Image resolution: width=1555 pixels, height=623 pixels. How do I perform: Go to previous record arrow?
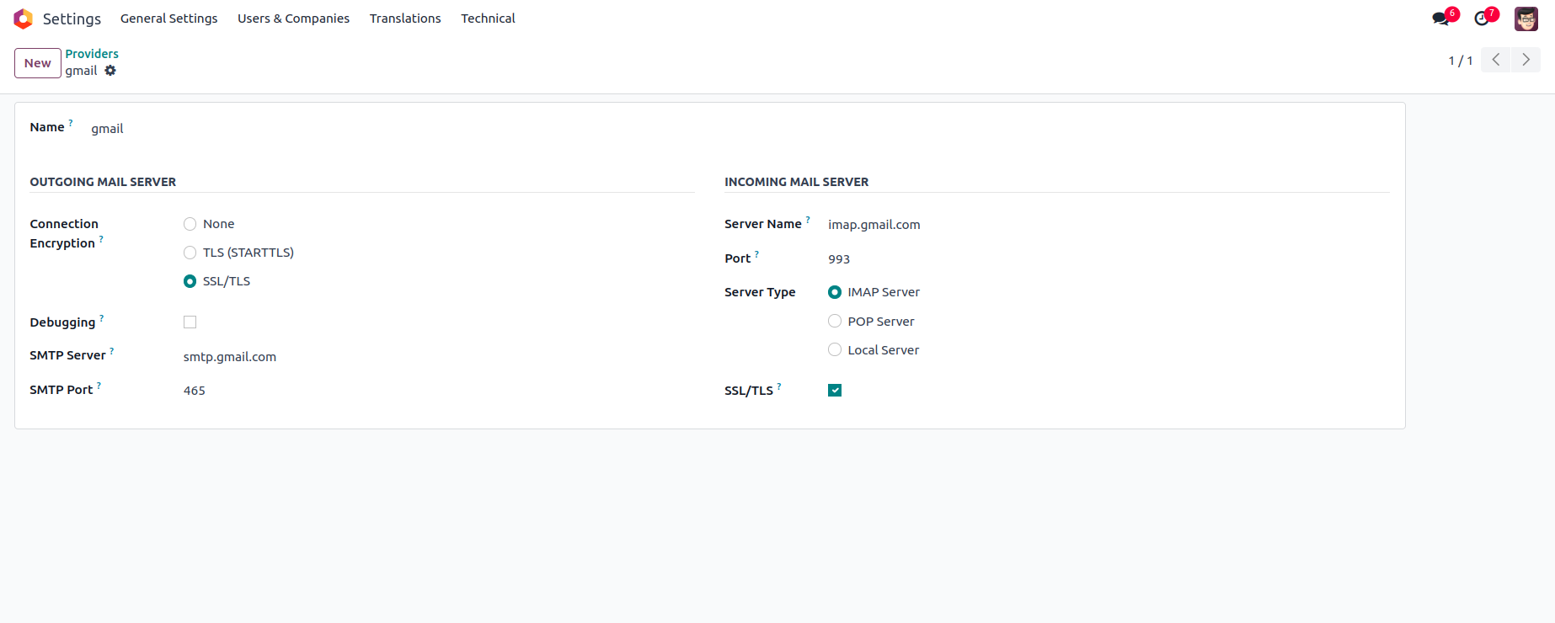coord(1495,60)
